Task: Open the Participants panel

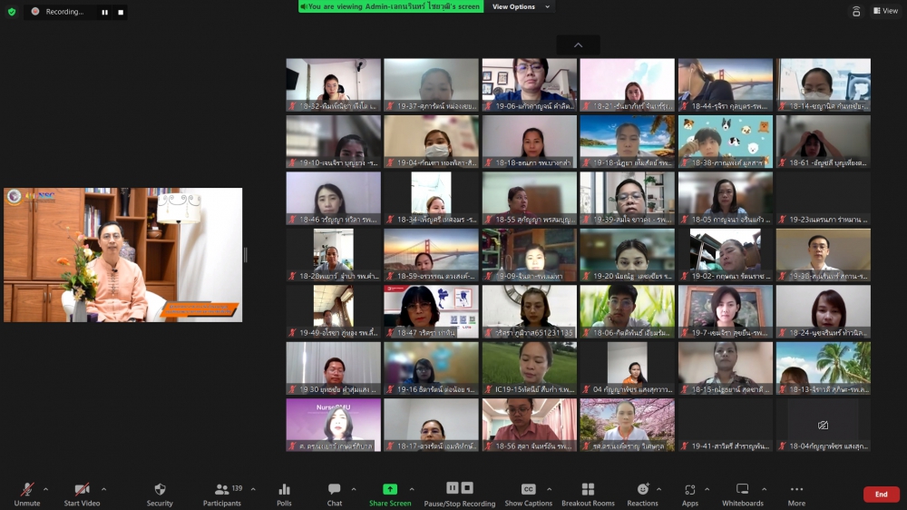Action: [x=221, y=490]
